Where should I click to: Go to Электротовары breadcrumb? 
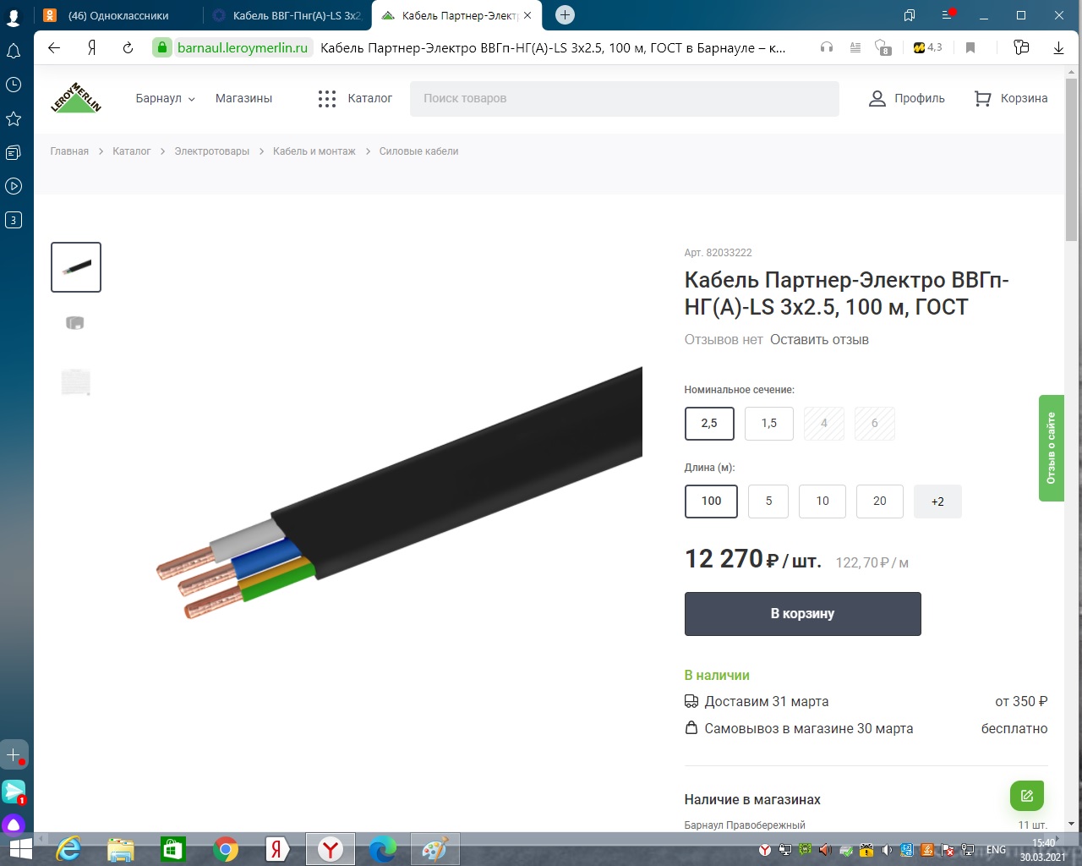coord(212,151)
